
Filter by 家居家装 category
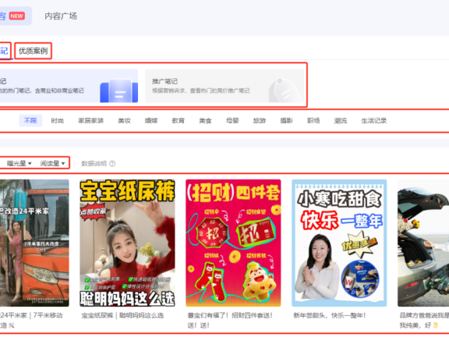90,121
